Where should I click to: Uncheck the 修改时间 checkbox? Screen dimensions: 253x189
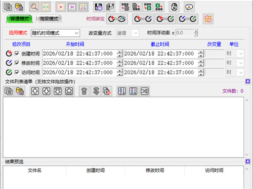pos(17,63)
